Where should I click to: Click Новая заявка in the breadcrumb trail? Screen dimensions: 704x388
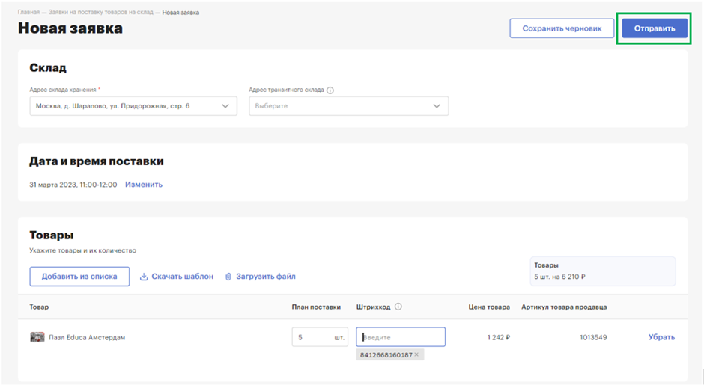pyautogui.click(x=180, y=13)
